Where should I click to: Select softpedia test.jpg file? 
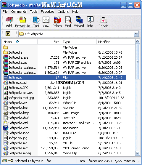tap(21, 98)
